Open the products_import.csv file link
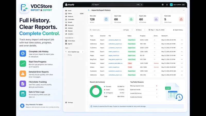 coord(115,40)
